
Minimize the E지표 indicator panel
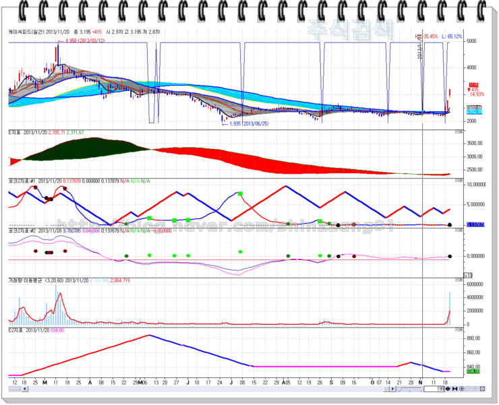[457, 132]
